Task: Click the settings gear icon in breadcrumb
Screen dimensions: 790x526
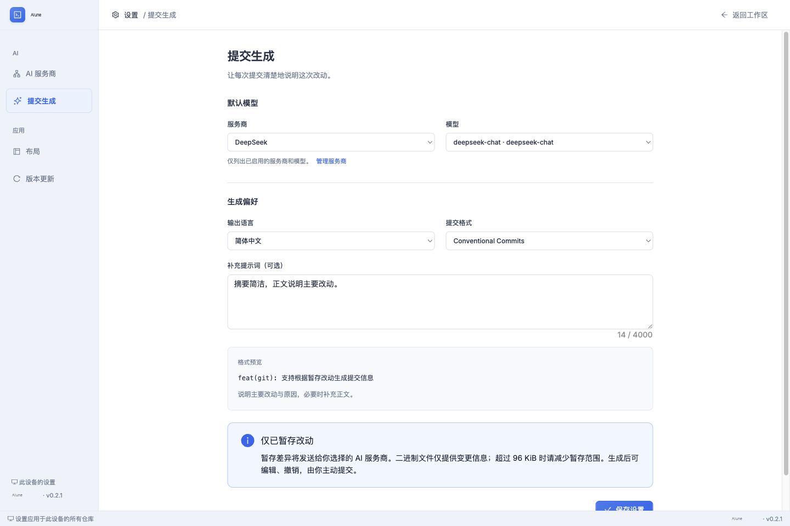Action: tap(115, 15)
